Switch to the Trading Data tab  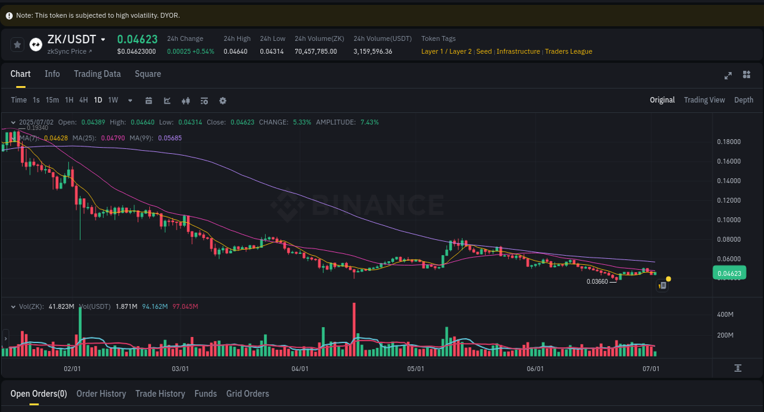[97, 74]
